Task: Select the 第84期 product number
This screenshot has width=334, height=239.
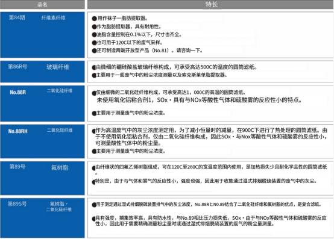Action: pyautogui.click(x=17, y=17)
